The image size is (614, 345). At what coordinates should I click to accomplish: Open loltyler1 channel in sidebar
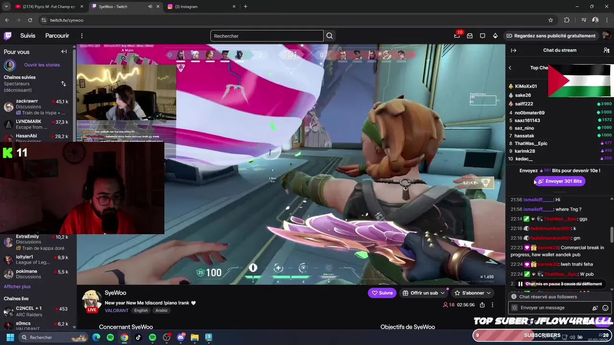click(x=36, y=260)
